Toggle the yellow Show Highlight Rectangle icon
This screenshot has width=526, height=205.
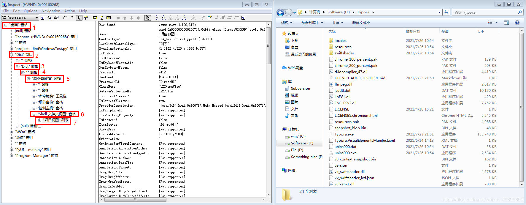tap(95, 18)
